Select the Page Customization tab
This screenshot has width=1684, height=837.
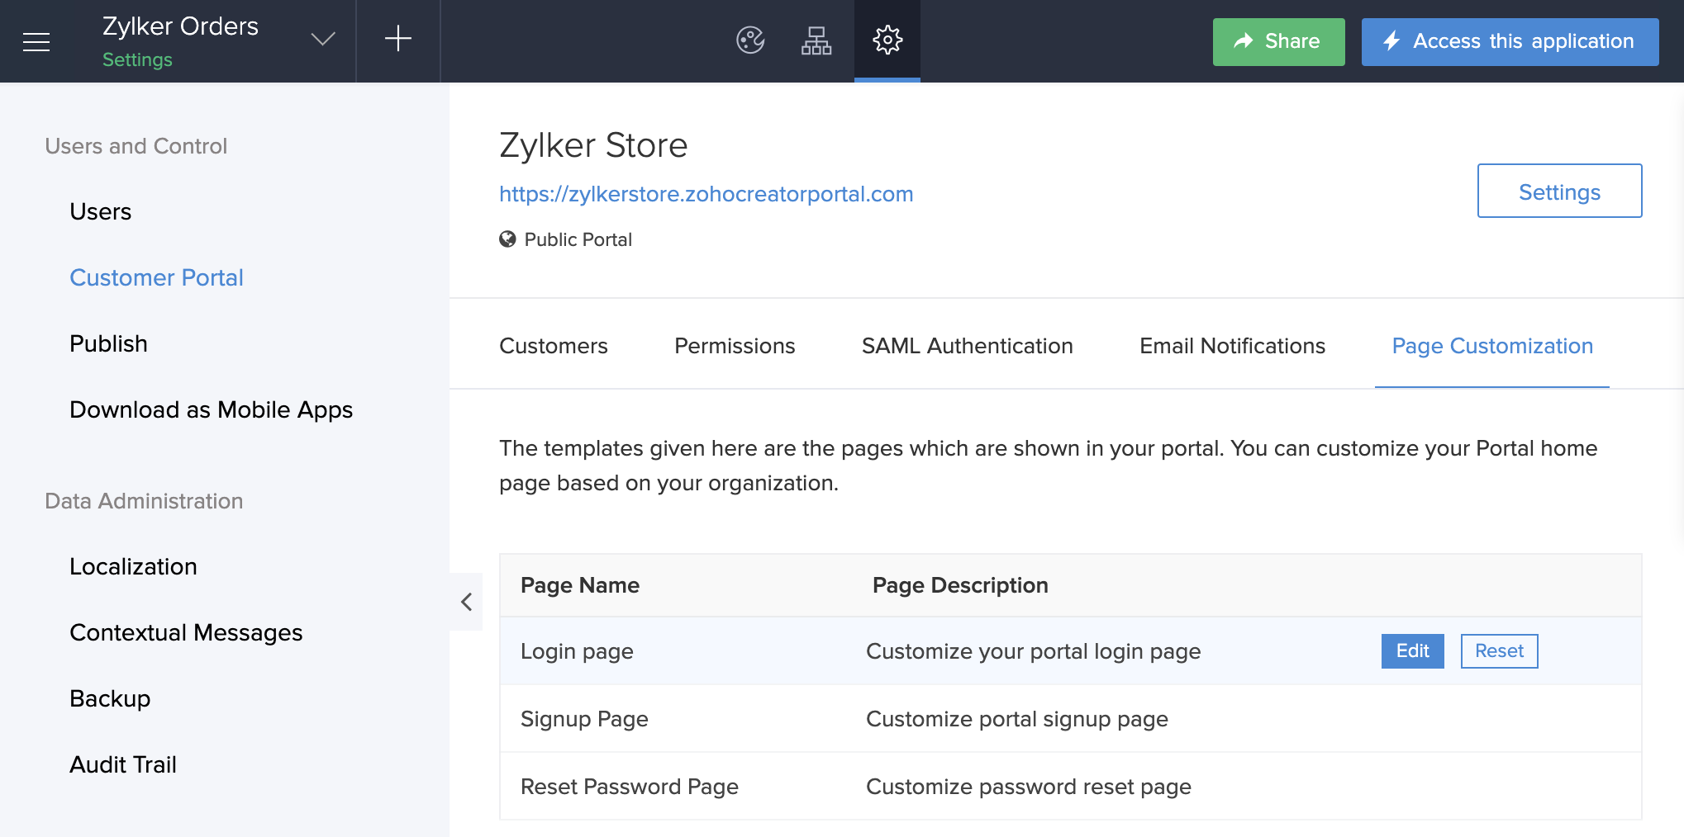pos(1491,346)
